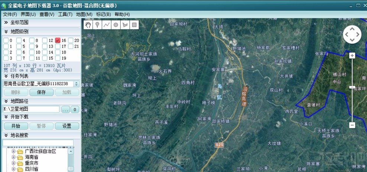
Task: Expand the 海南省 tree node
Action: point(13,157)
